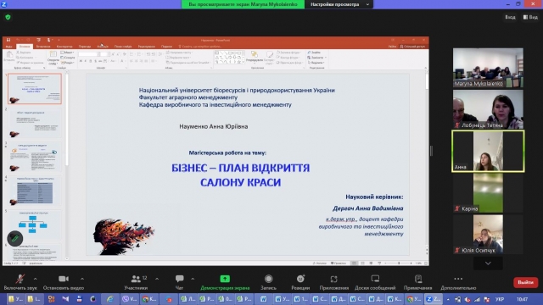Expand arrow next to Participants

click(157, 279)
